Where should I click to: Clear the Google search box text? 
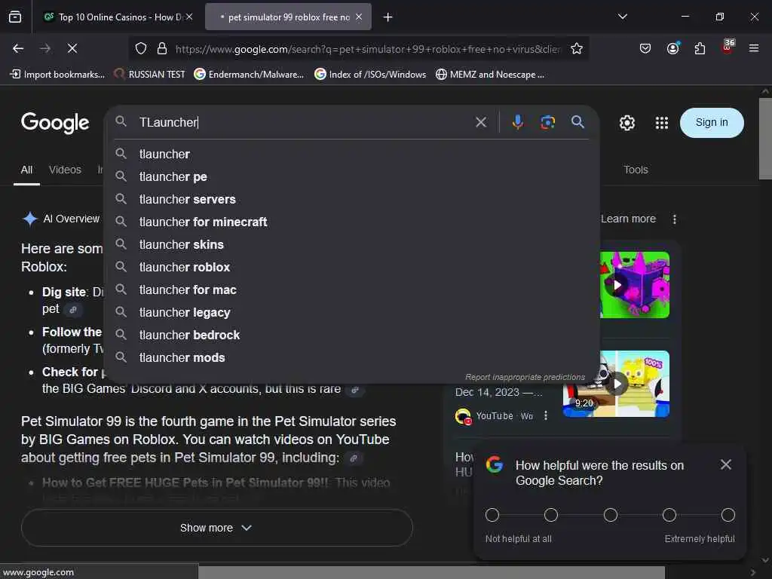click(481, 122)
